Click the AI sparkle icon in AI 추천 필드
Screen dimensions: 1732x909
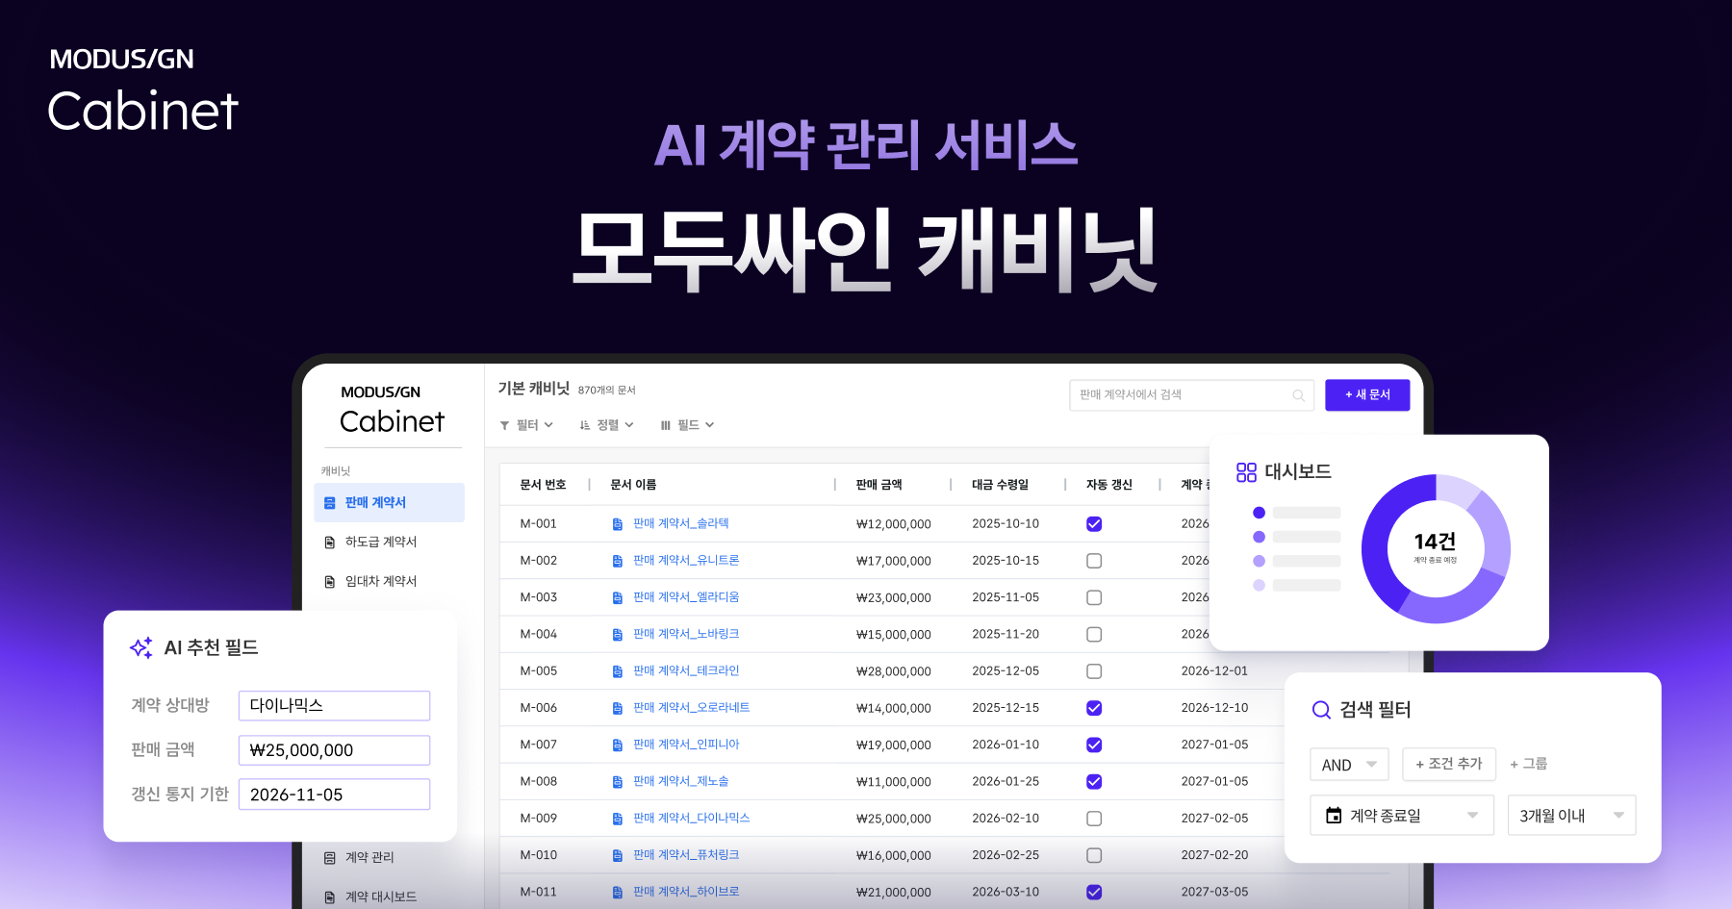[140, 646]
